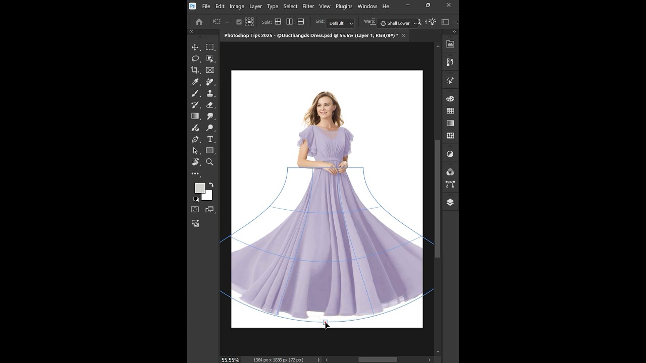Open the Plugins menu
646x363 pixels.
click(344, 6)
